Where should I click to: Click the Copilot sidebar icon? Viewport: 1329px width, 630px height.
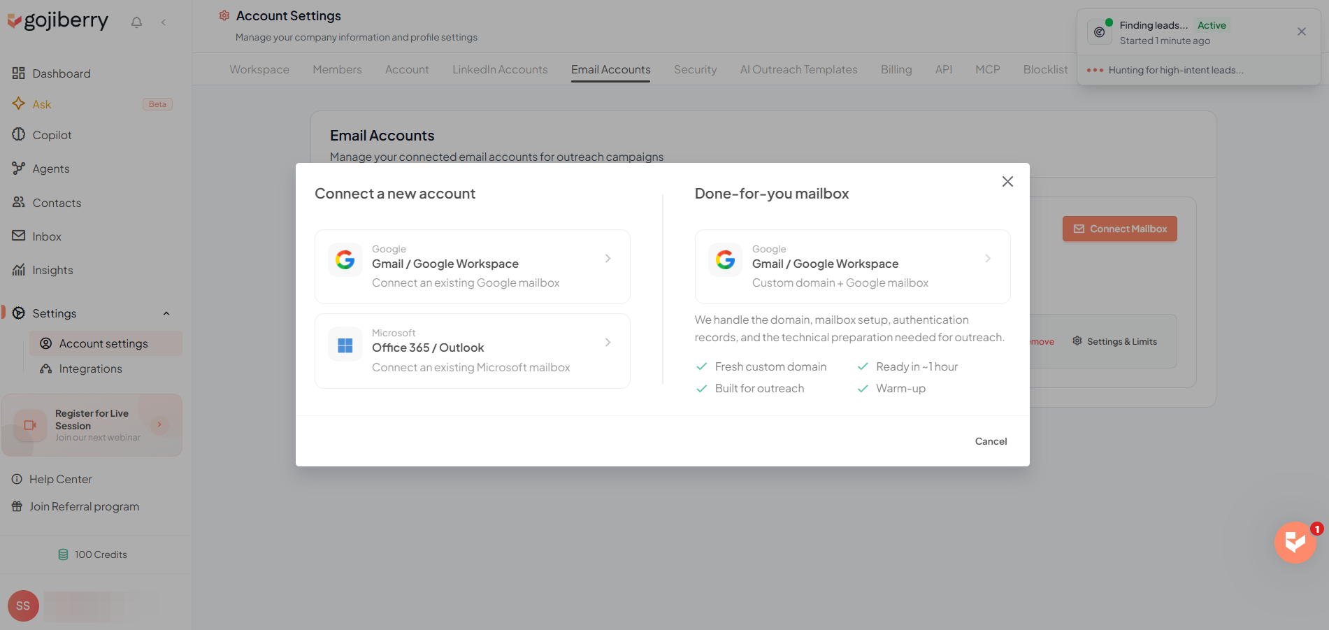(x=19, y=134)
